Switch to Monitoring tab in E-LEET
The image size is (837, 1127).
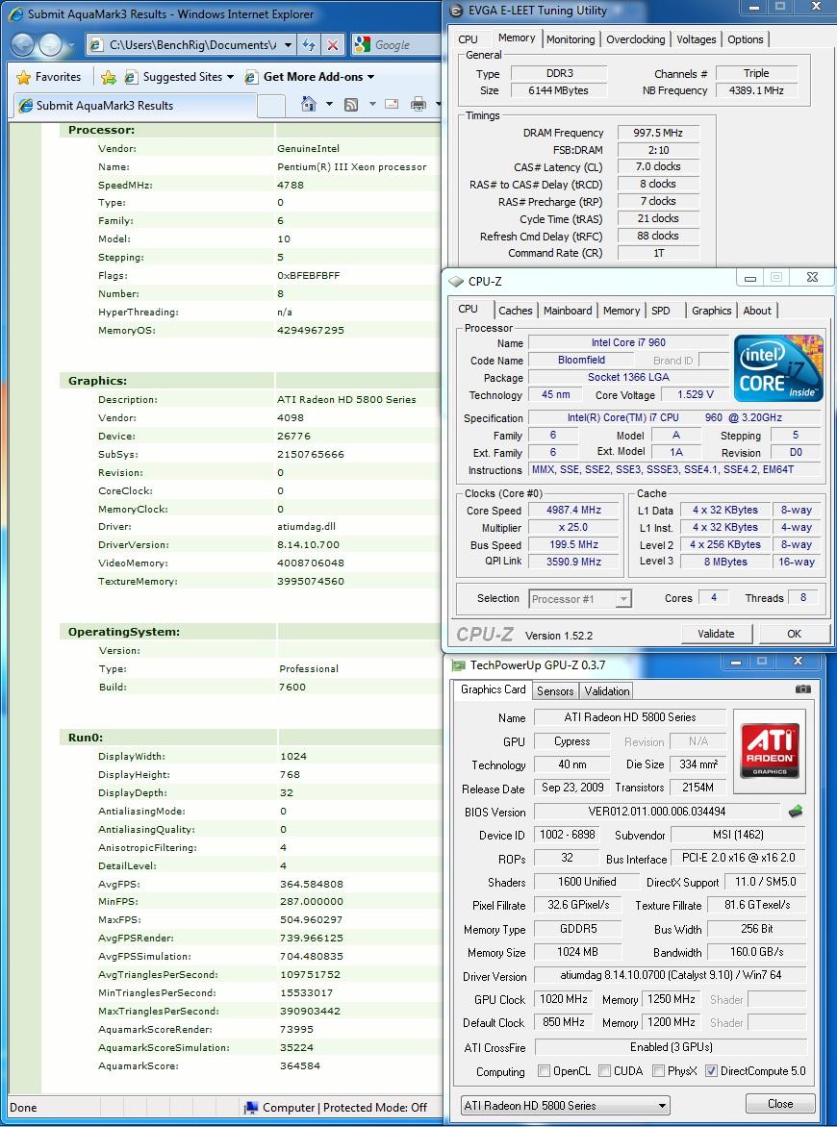click(571, 39)
